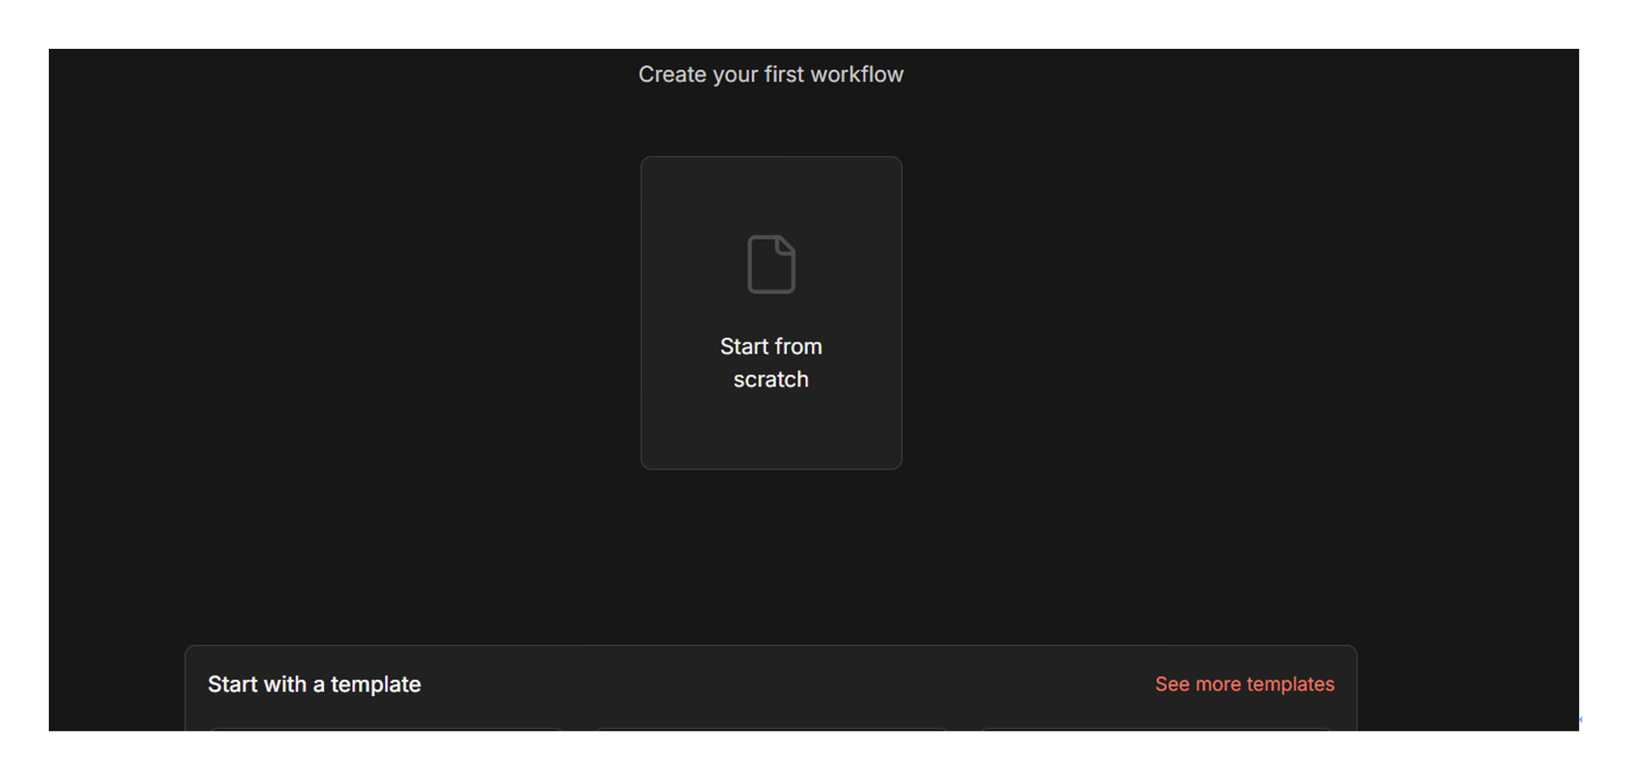Click the top edge of the first template card
1631x781 pixels.
point(386,729)
